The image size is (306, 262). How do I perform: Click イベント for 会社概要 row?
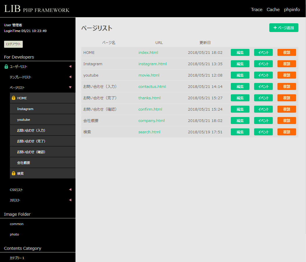(263, 121)
